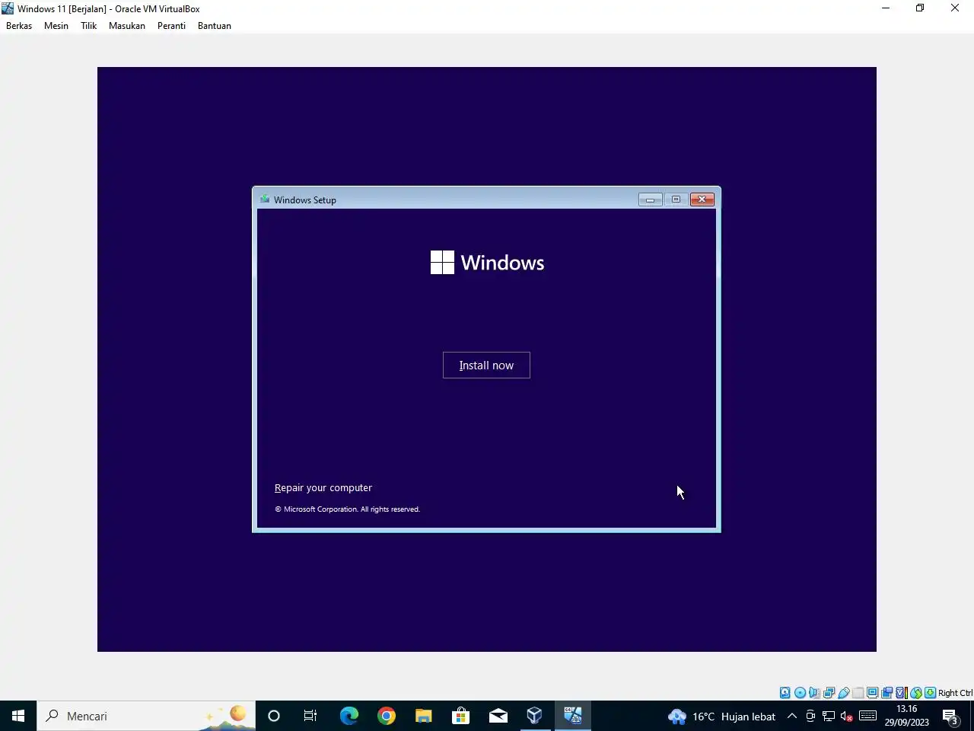Open the clock showing 13.16
The height and width of the screenshot is (731, 974).
point(907,716)
